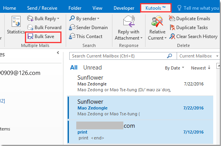Open the Current Mailbox scope dropdown
The image size is (221, 146).
(x=198, y=56)
